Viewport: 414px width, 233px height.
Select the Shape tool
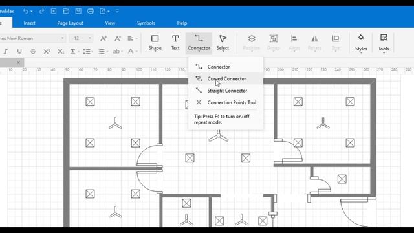pos(155,43)
